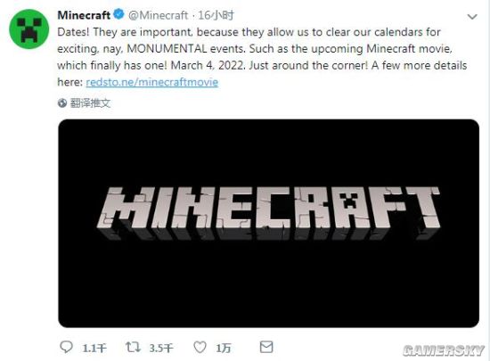Click the Minecraft creeper profile avatar

29,29
